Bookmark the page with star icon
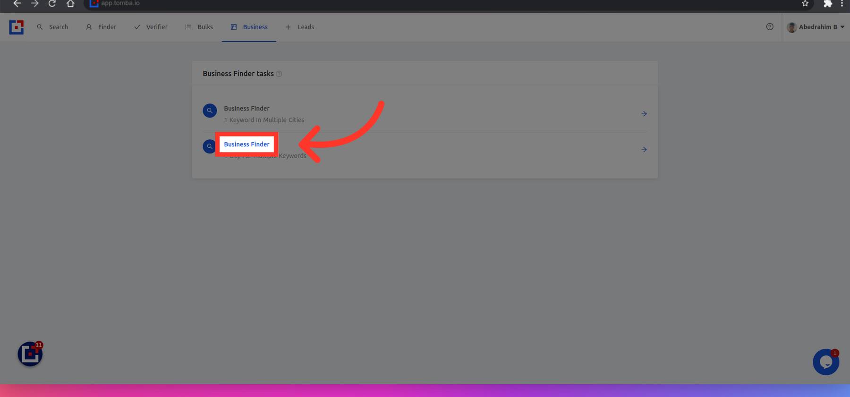Screen dimensions: 850x397 (x=805, y=3)
